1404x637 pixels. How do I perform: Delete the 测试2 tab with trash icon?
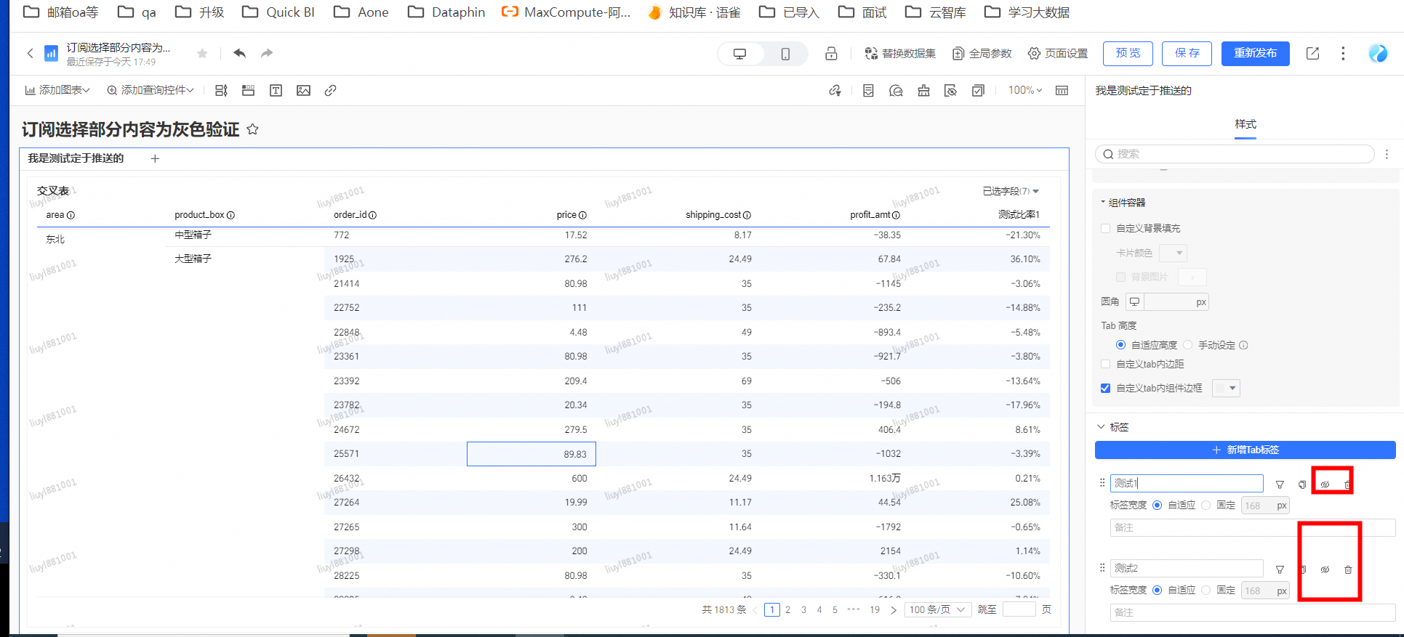pos(1348,569)
